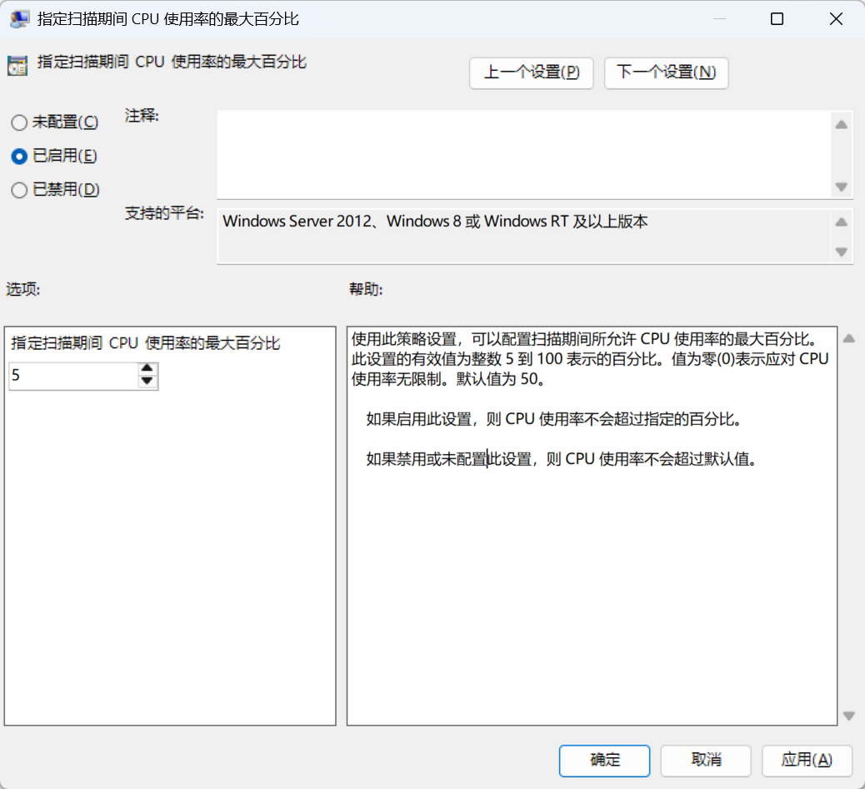Increase CPU percentage with the up spinner arrow

(147, 368)
